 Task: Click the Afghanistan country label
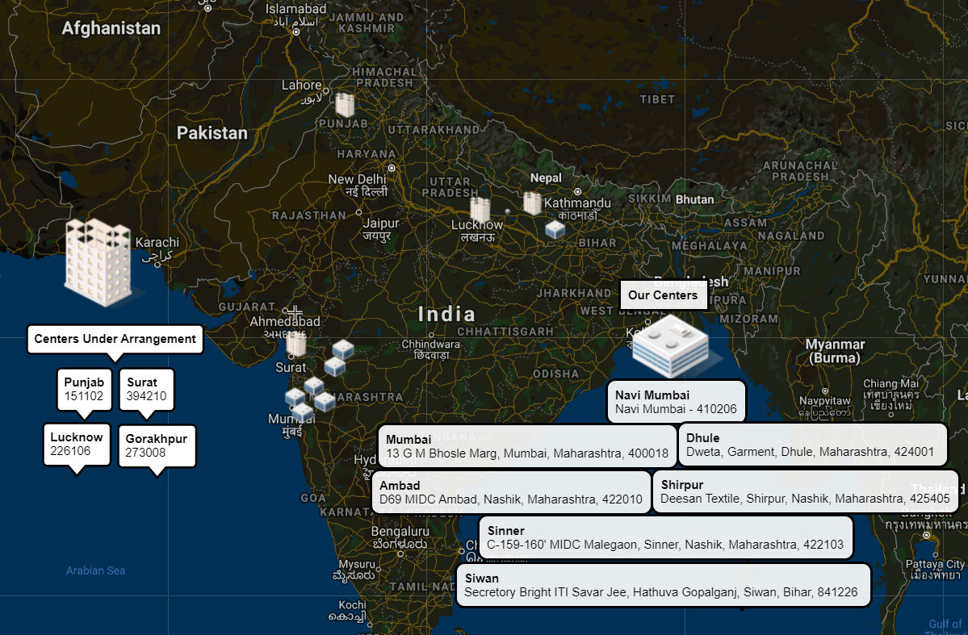click(111, 28)
